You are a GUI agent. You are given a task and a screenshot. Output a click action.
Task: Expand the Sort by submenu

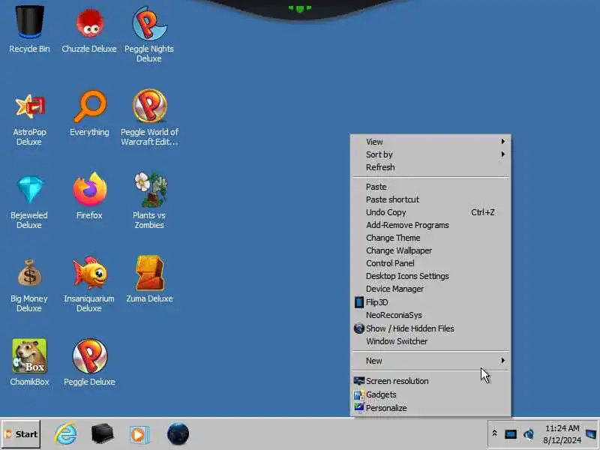(x=430, y=154)
